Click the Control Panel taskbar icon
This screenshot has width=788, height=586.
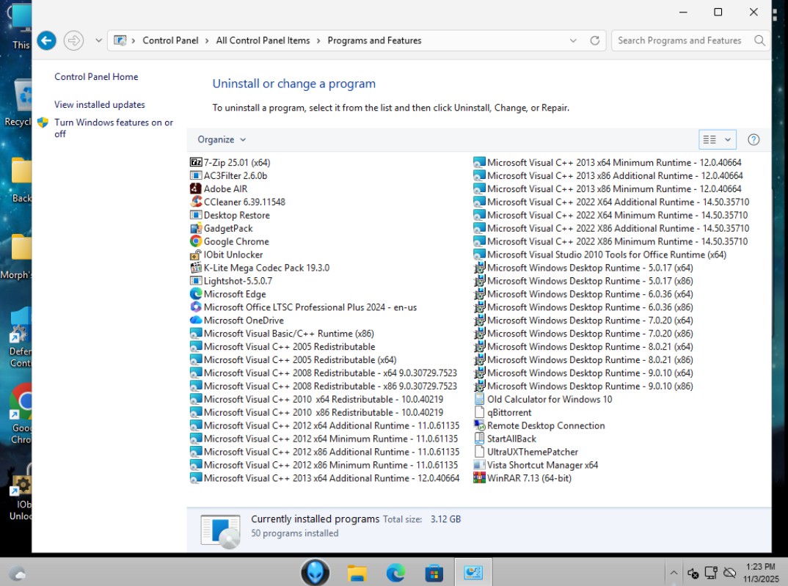(473, 573)
